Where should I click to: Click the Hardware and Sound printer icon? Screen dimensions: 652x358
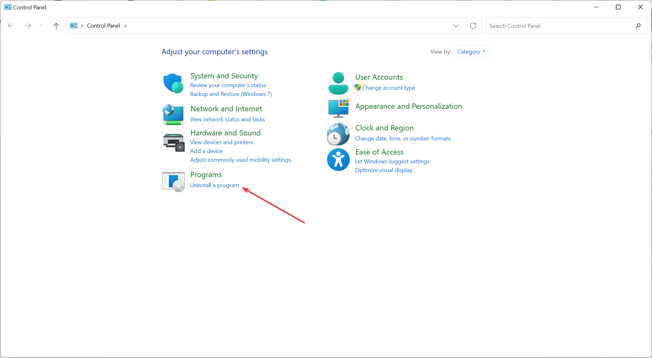[x=173, y=142]
